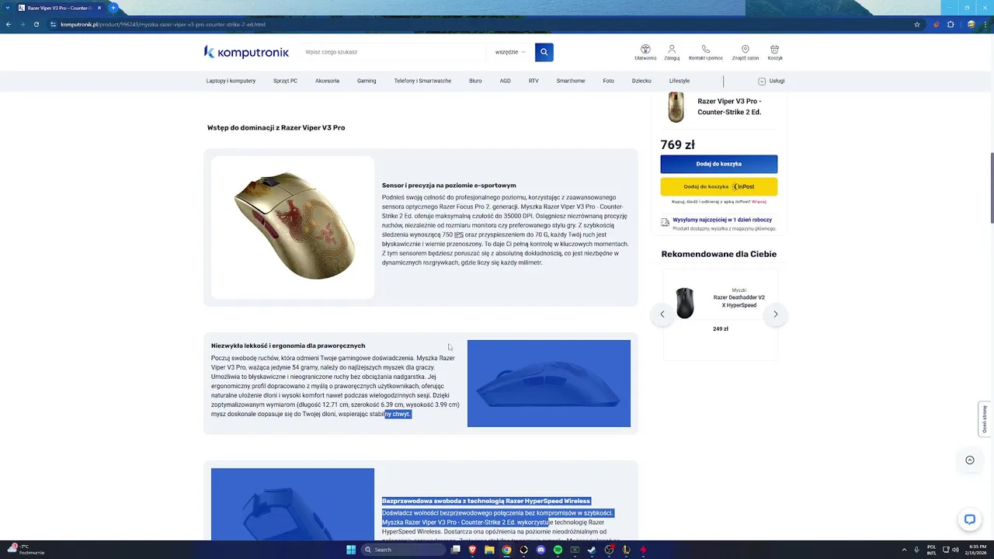Click the Usługi icon in category bar
Image resolution: width=994 pixels, height=559 pixels.
tap(762, 81)
